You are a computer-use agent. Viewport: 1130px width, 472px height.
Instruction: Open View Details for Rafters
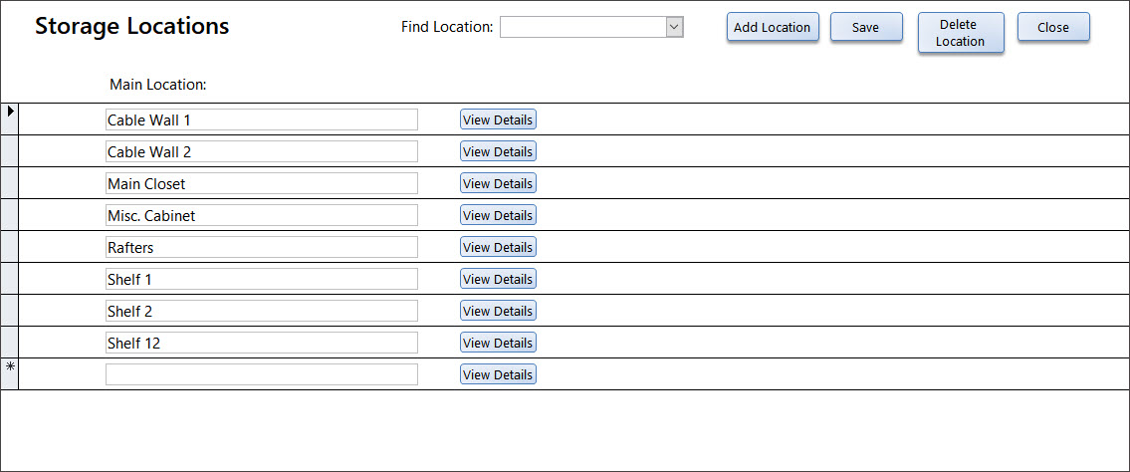coord(498,246)
